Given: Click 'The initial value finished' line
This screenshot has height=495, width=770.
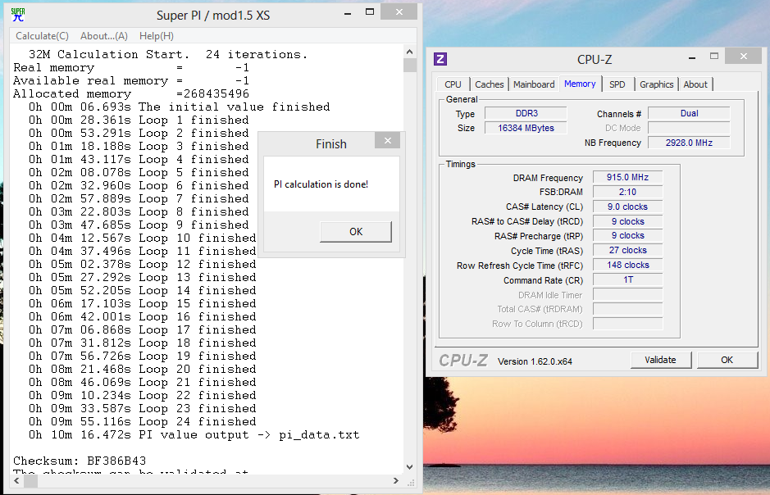Looking at the screenshot, I should point(180,107).
